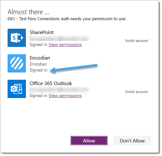The height and width of the screenshot is (156, 162).
Task: Choose the Don't Allow button
Action: pos(132,141)
